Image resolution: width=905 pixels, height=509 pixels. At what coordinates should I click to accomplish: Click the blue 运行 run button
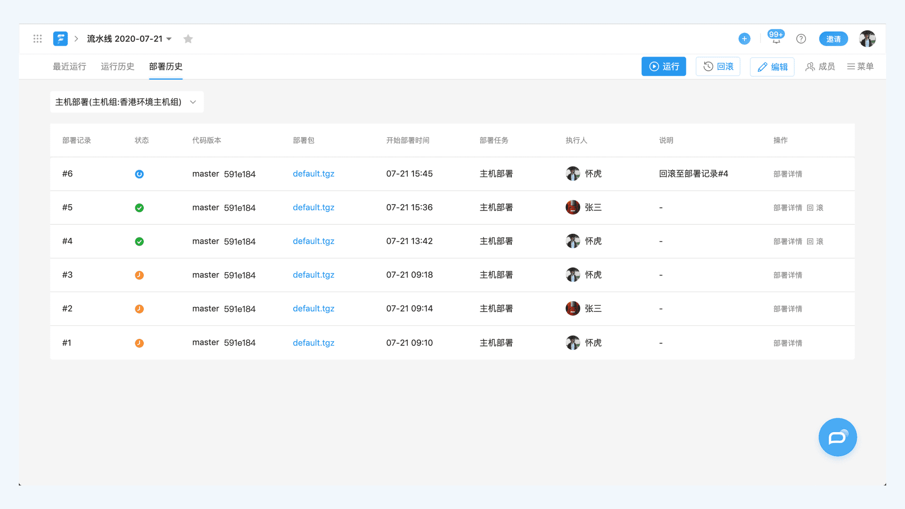(x=663, y=66)
